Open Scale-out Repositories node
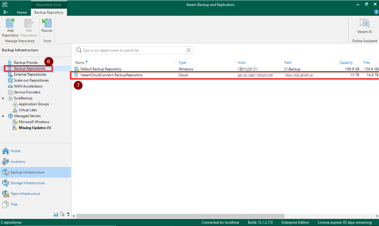This screenshot has height=226, width=379. [x=31, y=80]
